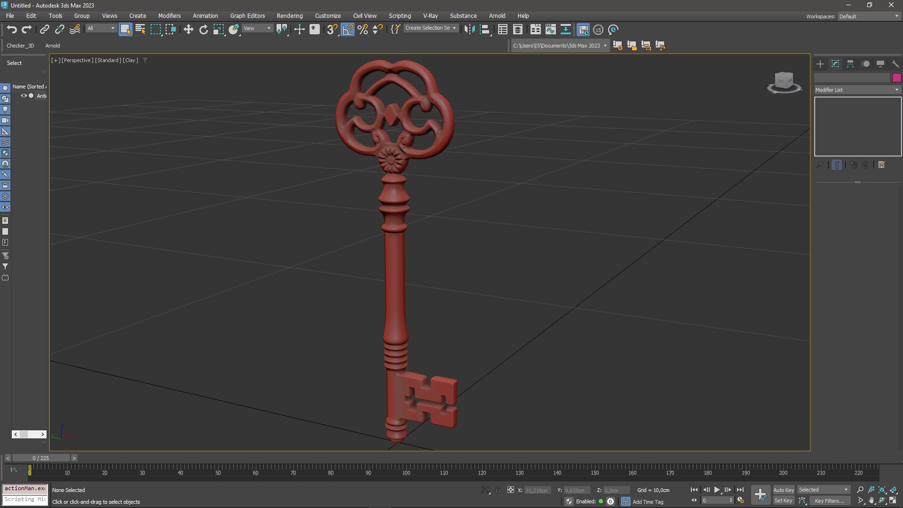Click the X coordinate input field
The width and height of the screenshot is (903, 508).
[x=538, y=491]
